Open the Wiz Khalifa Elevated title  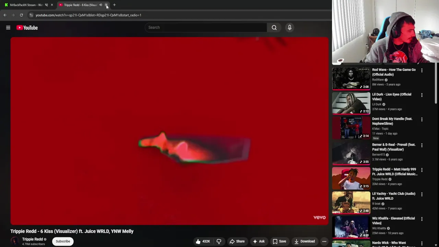click(x=393, y=221)
